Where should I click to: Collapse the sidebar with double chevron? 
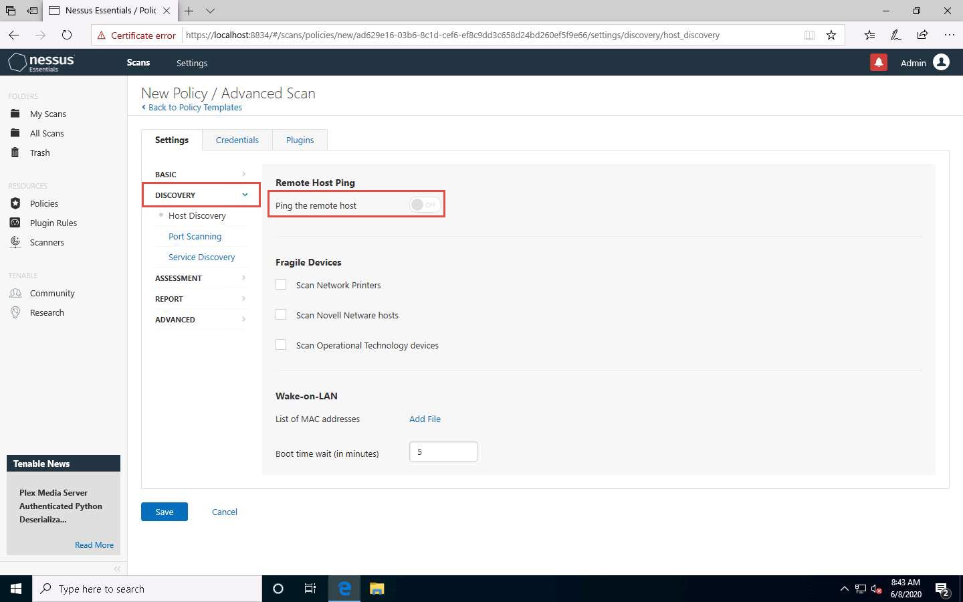[117, 569]
